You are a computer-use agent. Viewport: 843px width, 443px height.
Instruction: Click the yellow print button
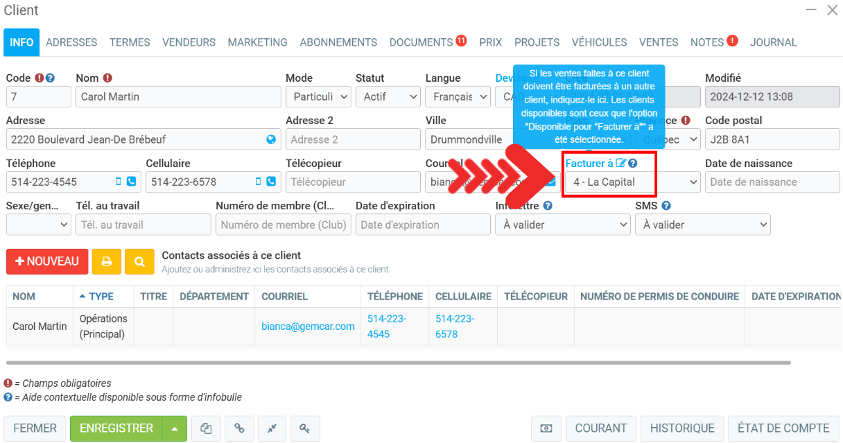coord(106,261)
